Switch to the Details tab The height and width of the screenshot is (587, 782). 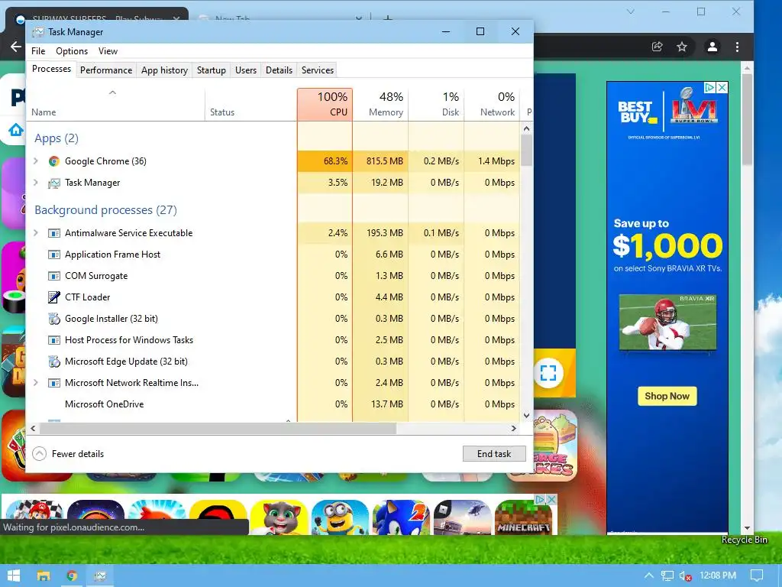279,70
